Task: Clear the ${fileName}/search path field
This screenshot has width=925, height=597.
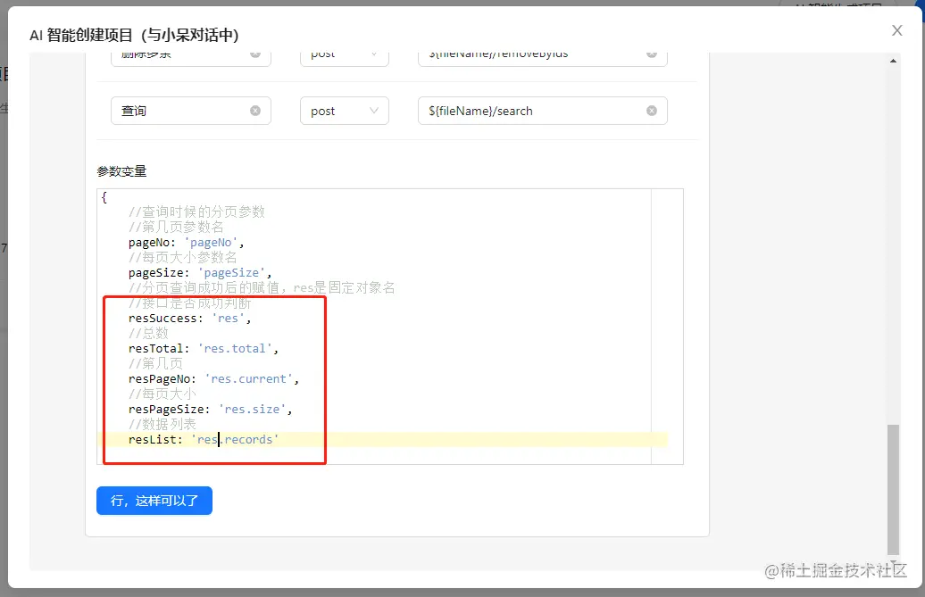Action: (x=651, y=111)
